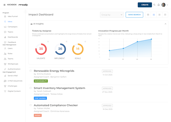Open Campaigns in the sidebar

(x=12, y=27)
